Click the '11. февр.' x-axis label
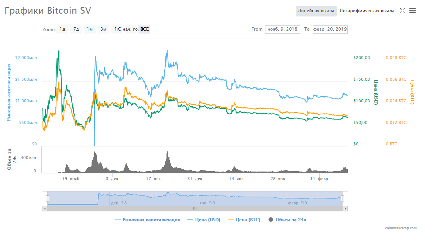 [320, 179]
